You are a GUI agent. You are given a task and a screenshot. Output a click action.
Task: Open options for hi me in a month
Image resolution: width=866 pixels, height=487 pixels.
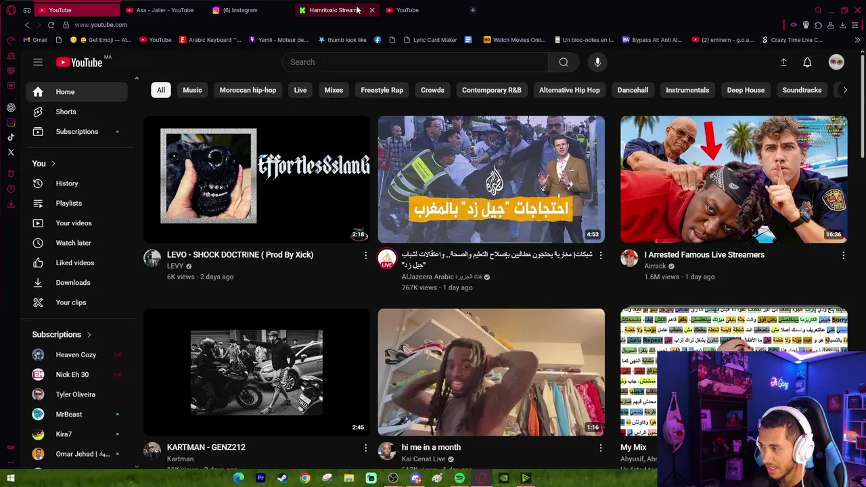(600, 448)
